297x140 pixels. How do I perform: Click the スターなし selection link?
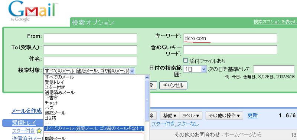188,124
